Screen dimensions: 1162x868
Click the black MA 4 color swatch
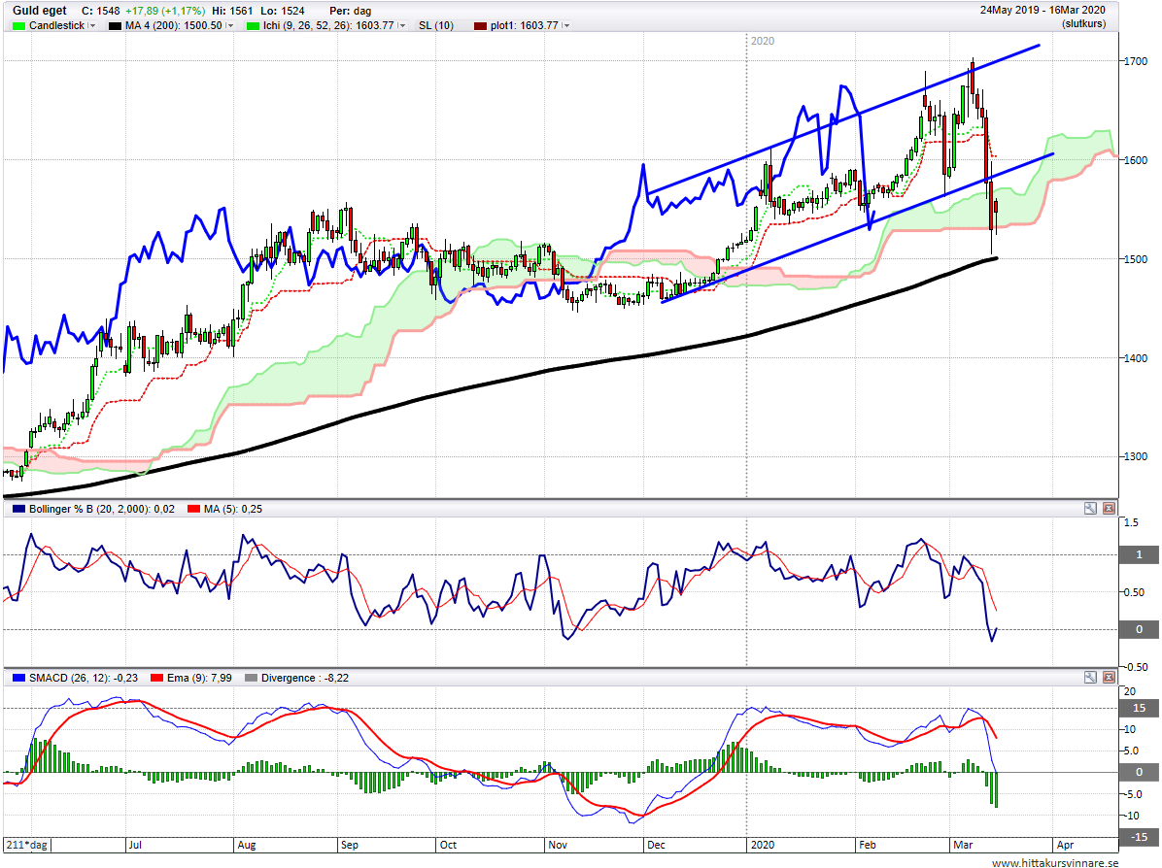(x=115, y=26)
